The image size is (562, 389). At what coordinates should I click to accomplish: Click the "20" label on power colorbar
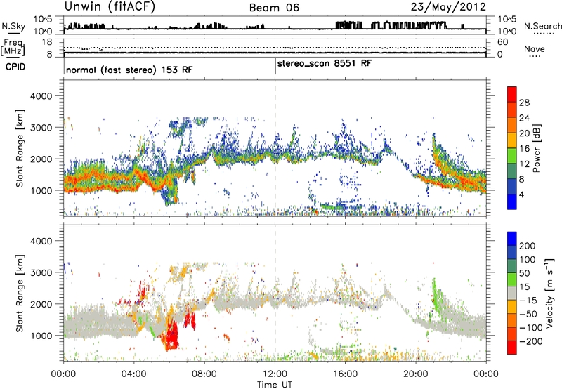[x=524, y=133]
